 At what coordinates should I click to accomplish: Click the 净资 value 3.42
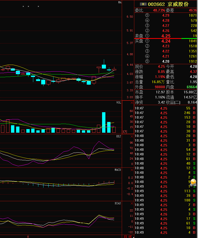point(161,103)
